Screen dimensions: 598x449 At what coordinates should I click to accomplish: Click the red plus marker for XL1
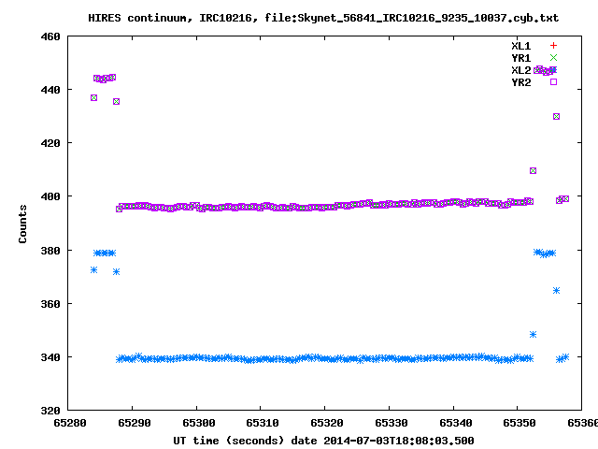pyautogui.click(x=553, y=46)
